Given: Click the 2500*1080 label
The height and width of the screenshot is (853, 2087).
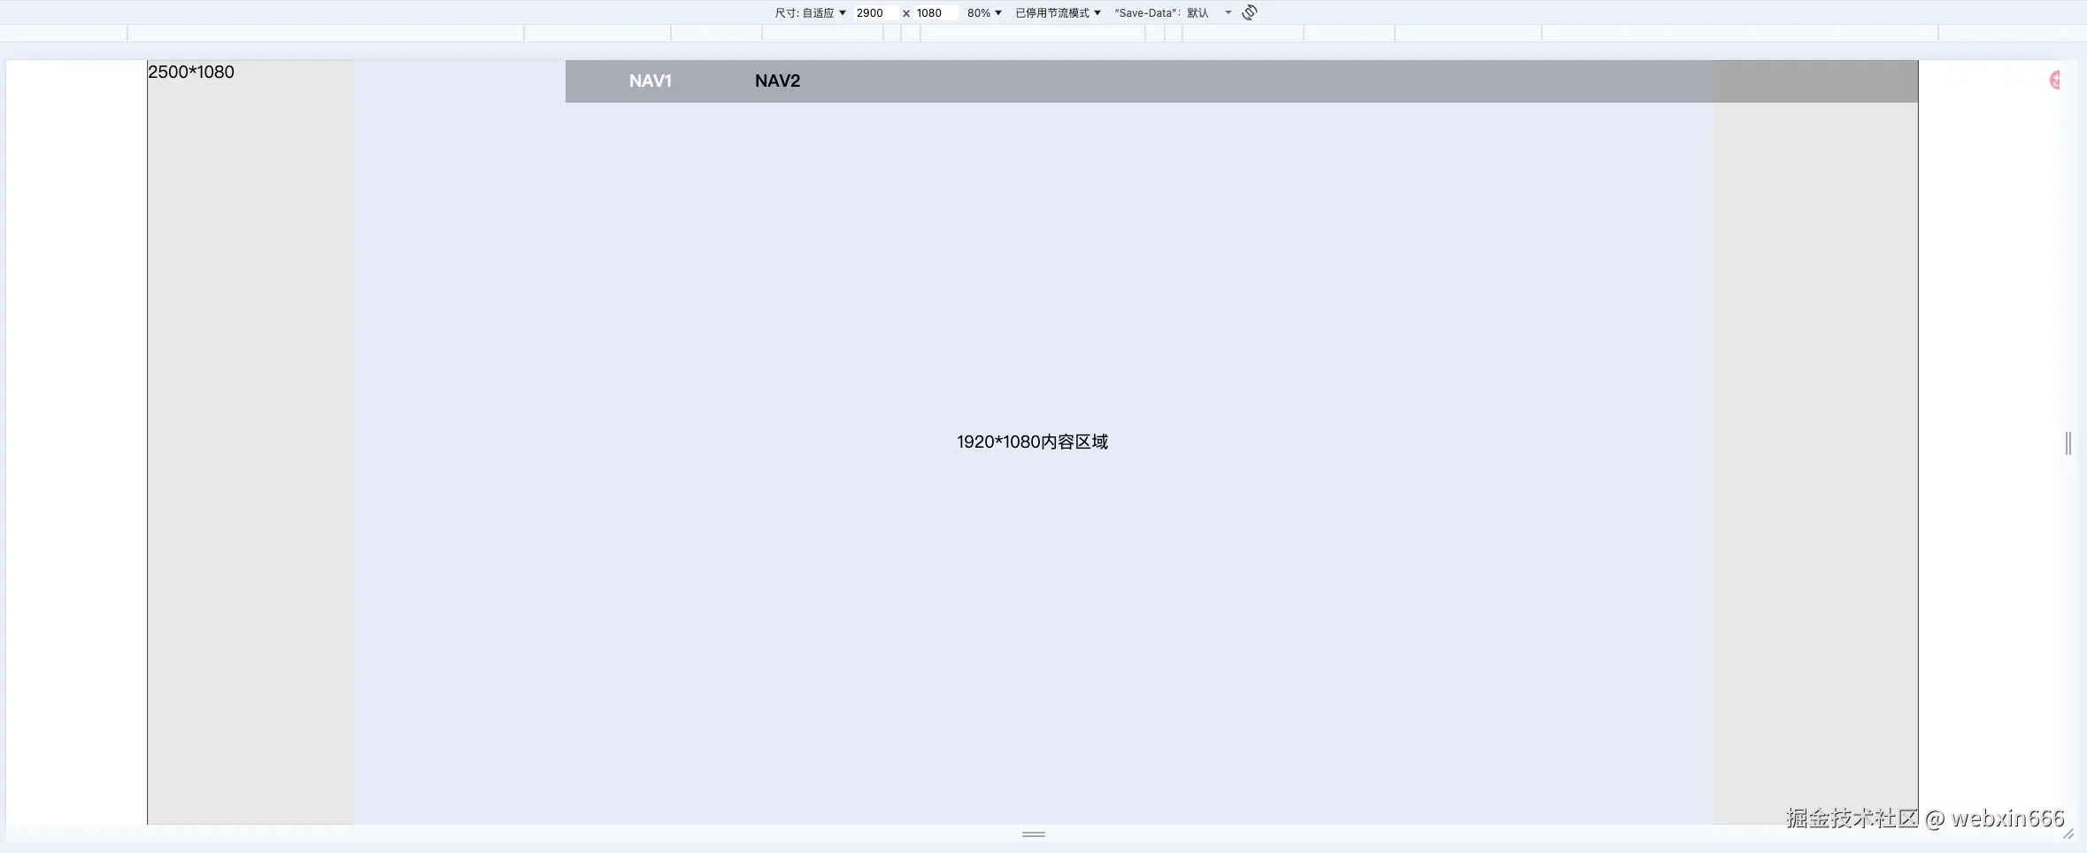Looking at the screenshot, I should point(190,72).
